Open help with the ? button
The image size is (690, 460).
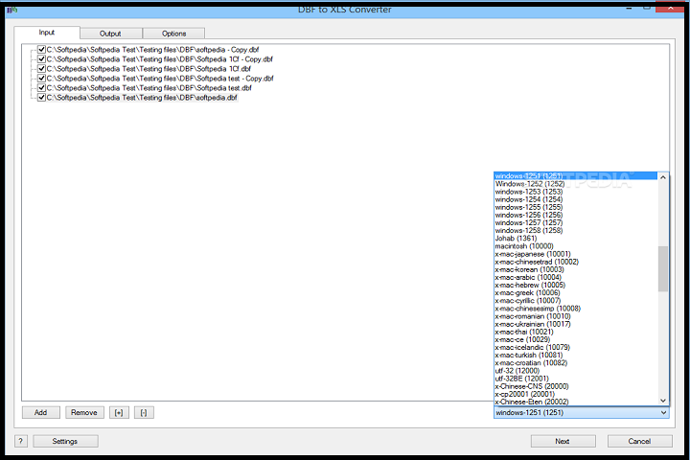click(20, 442)
